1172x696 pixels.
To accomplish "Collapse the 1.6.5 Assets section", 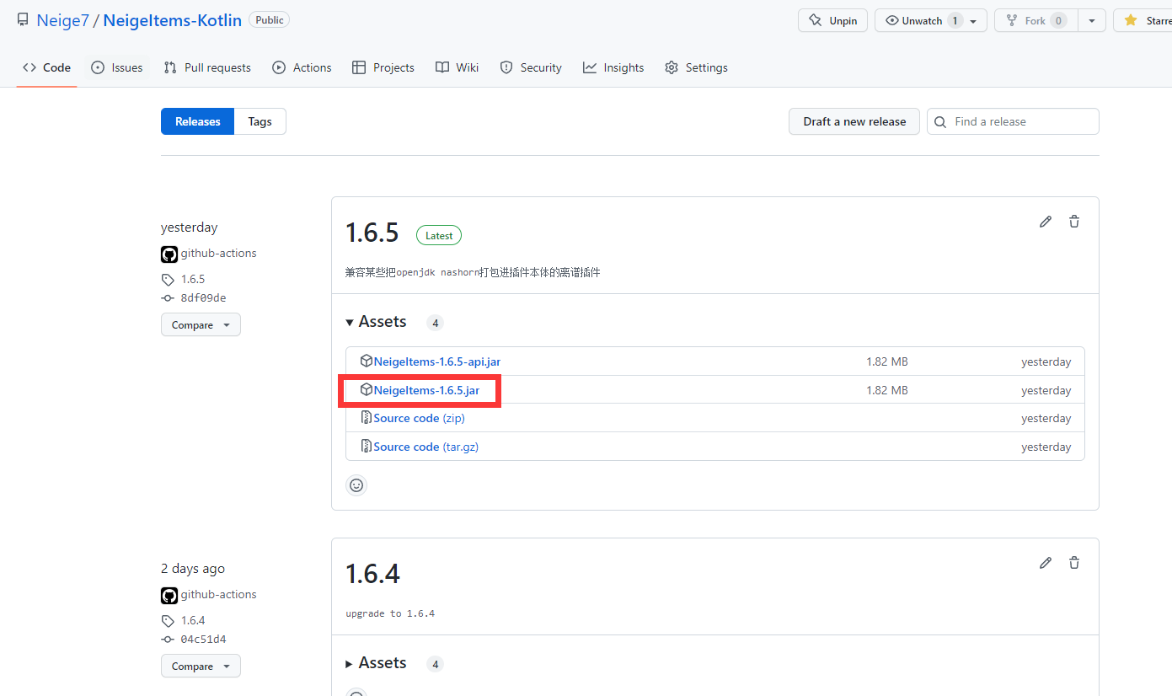I will click(x=377, y=322).
